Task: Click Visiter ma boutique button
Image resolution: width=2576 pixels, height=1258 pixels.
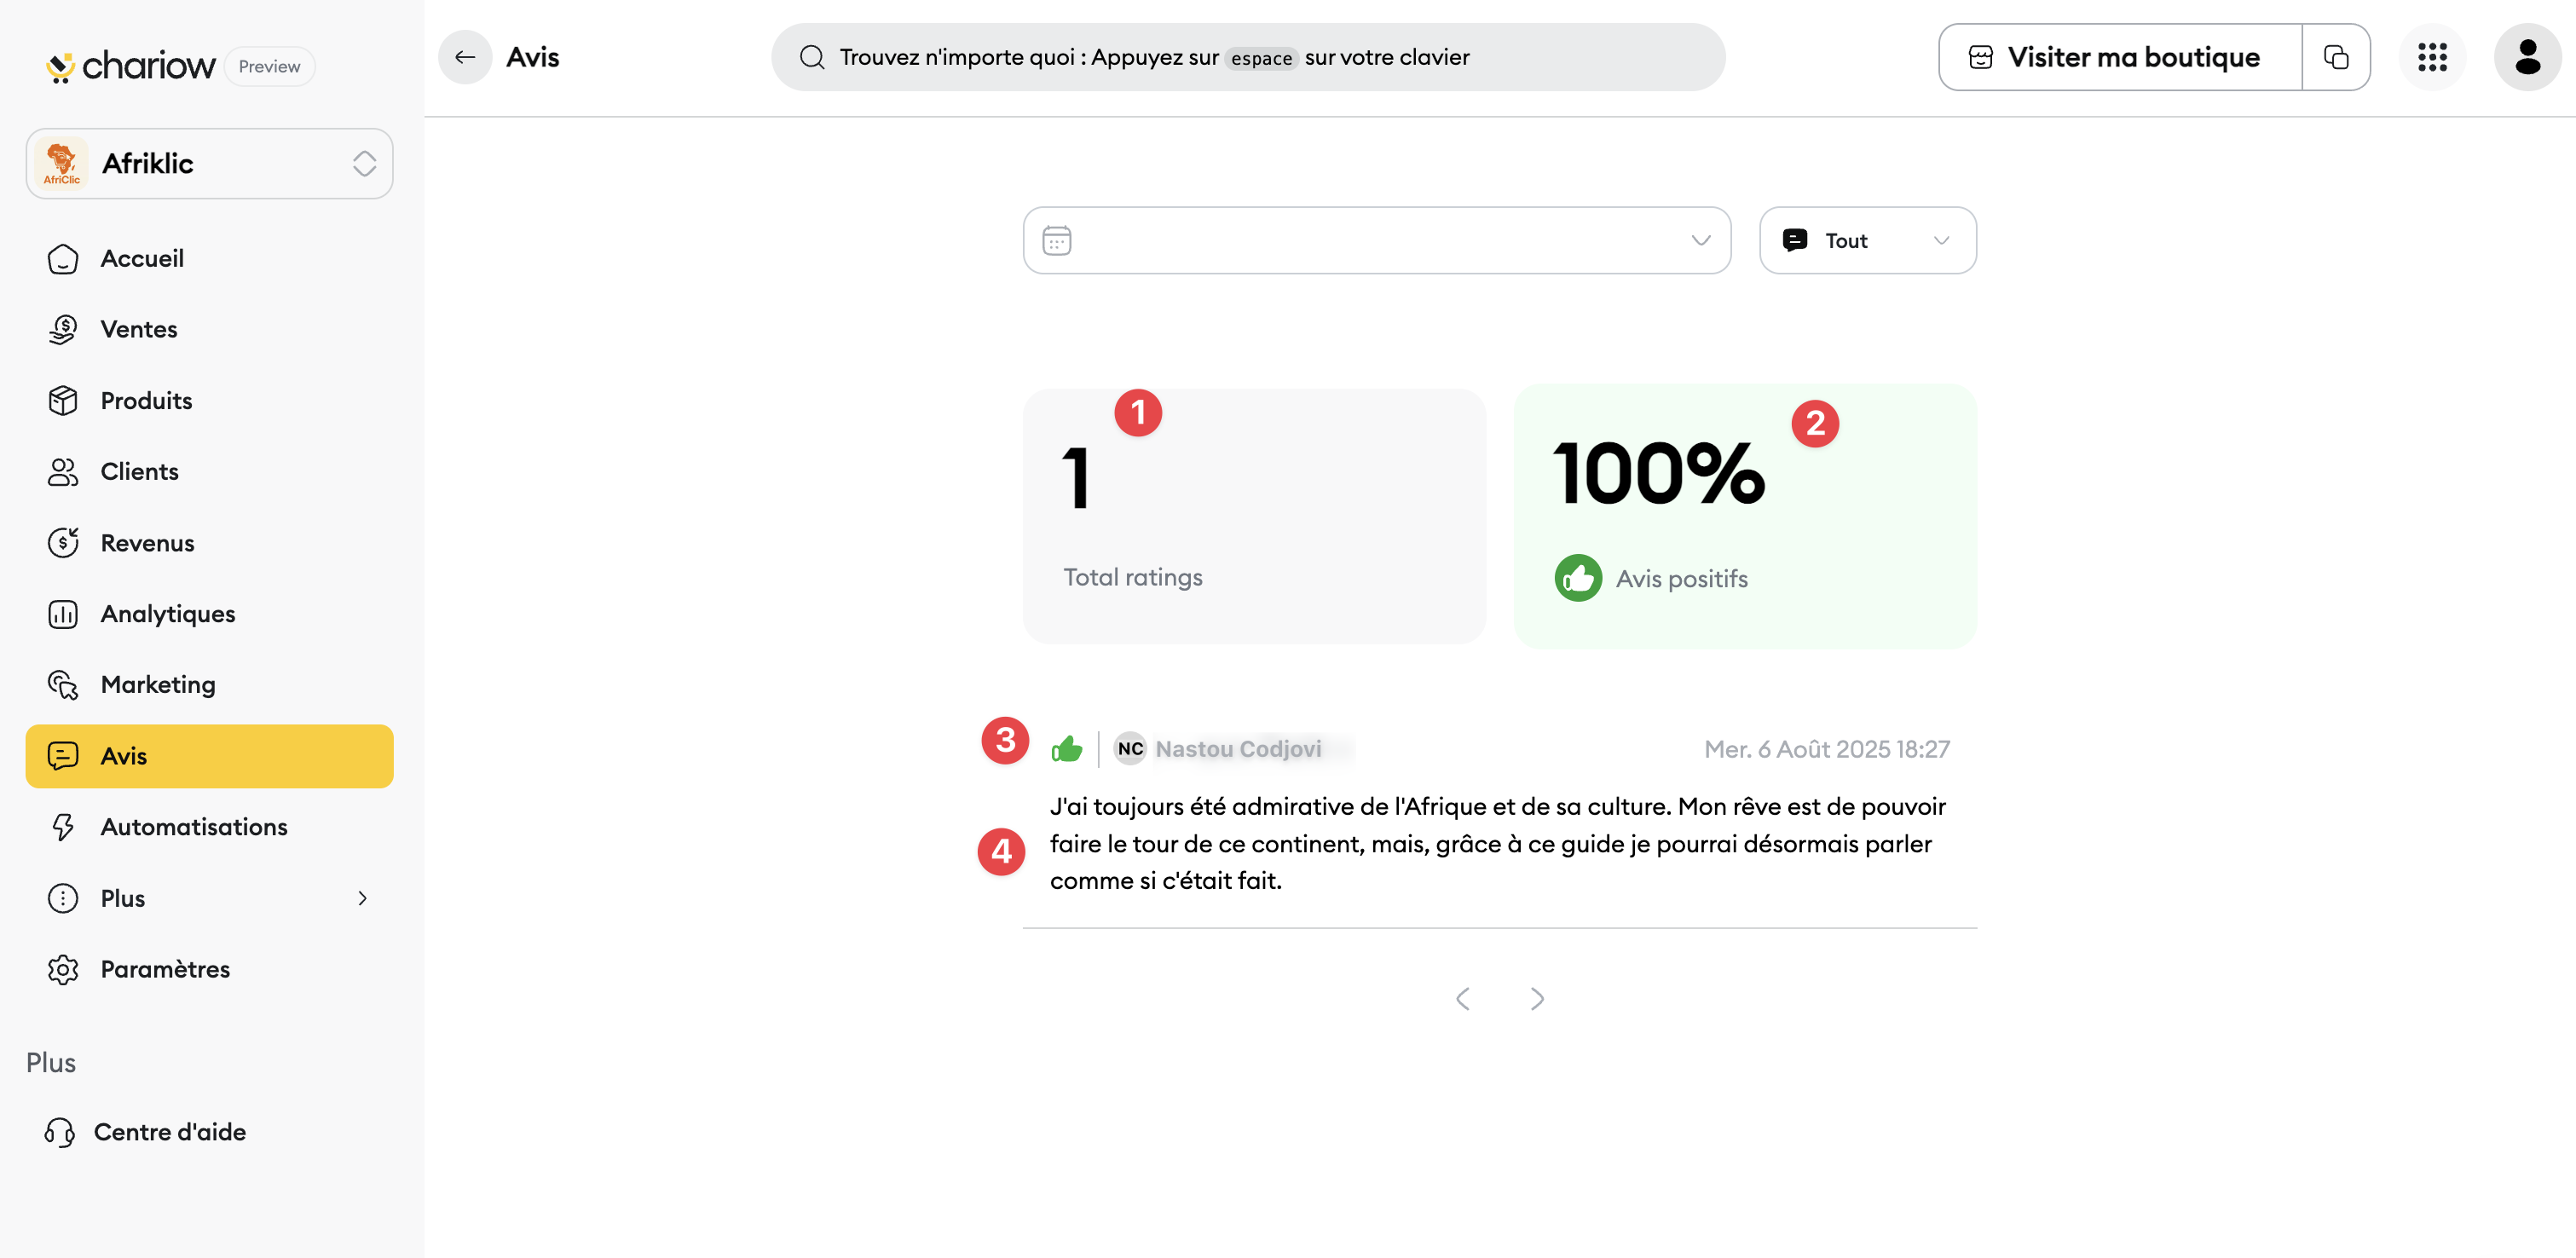Action: click(2120, 57)
